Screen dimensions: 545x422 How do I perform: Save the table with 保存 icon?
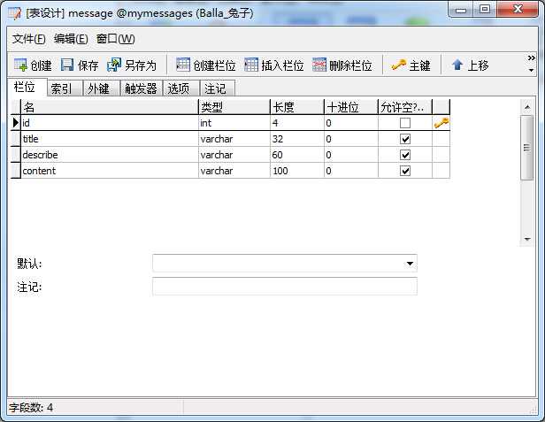pyautogui.click(x=67, y=65)
